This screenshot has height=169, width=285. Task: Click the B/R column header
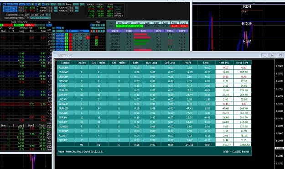[143, 31]
